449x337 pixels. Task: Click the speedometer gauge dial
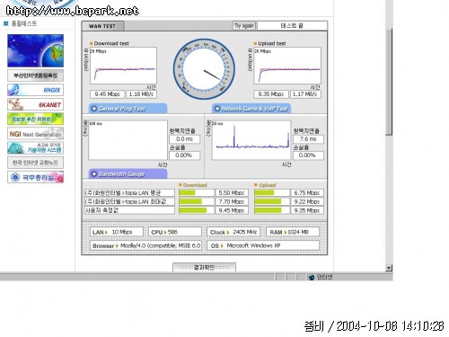[x=204, y=69]
